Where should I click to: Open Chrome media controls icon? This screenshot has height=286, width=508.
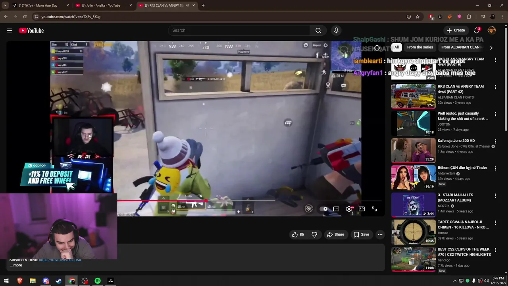pos(483,17)
